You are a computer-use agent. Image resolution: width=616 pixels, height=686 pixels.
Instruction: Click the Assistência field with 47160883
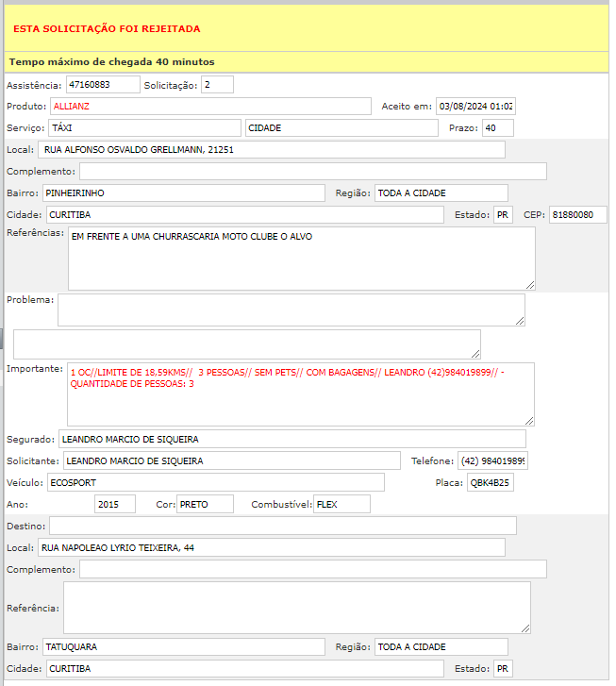(x=102, y=85)
